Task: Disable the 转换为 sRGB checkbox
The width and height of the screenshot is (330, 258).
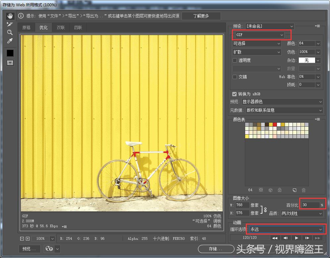Action: tap(235, 94)
